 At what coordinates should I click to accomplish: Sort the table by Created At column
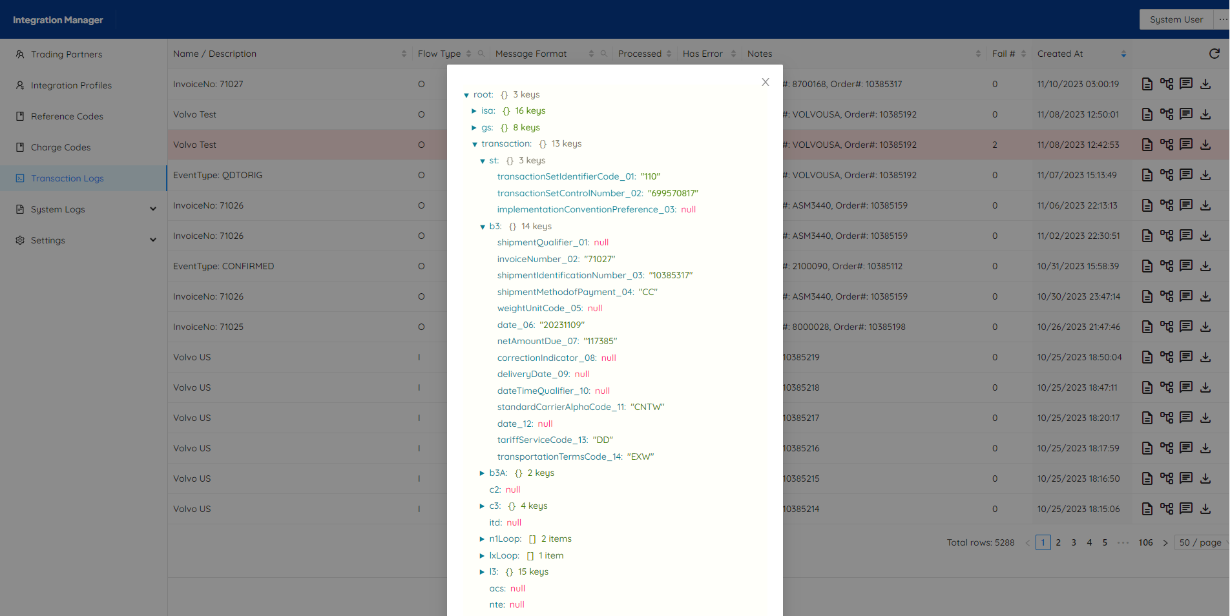pyautogui.click(x=1124, y=54)
